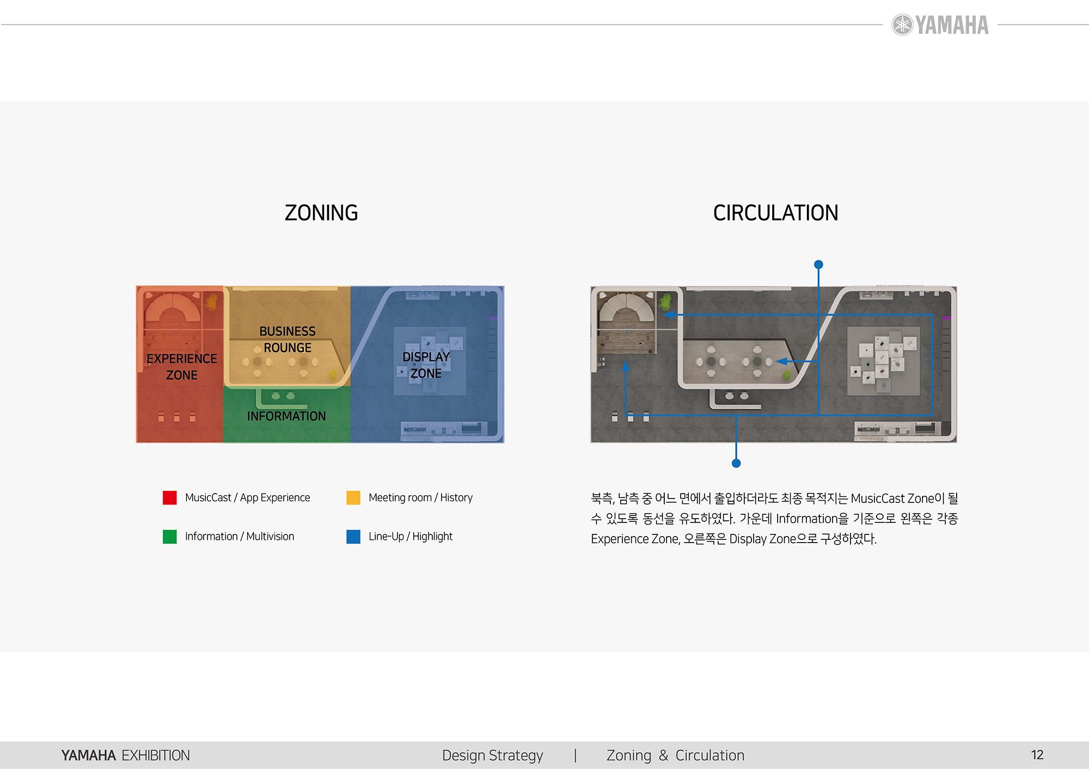Select the DISPLAY ZONE label on the zoning map

coord(426,365)
